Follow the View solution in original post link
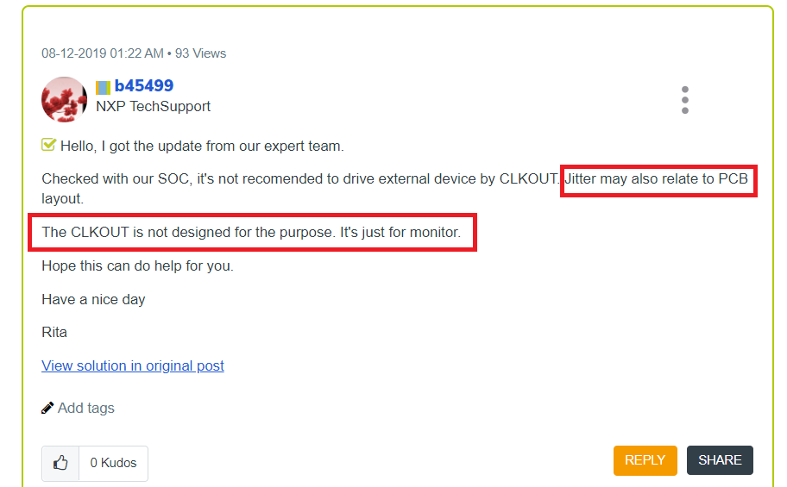787x487 pixels. (133, 365)
